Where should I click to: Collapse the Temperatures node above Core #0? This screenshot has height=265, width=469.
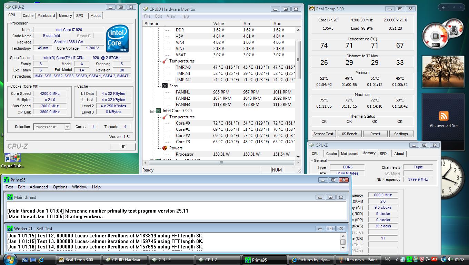click(159, 117)
